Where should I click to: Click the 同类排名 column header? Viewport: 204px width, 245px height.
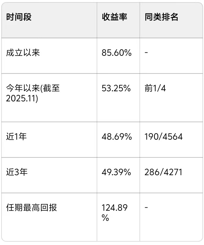(161, 17)
